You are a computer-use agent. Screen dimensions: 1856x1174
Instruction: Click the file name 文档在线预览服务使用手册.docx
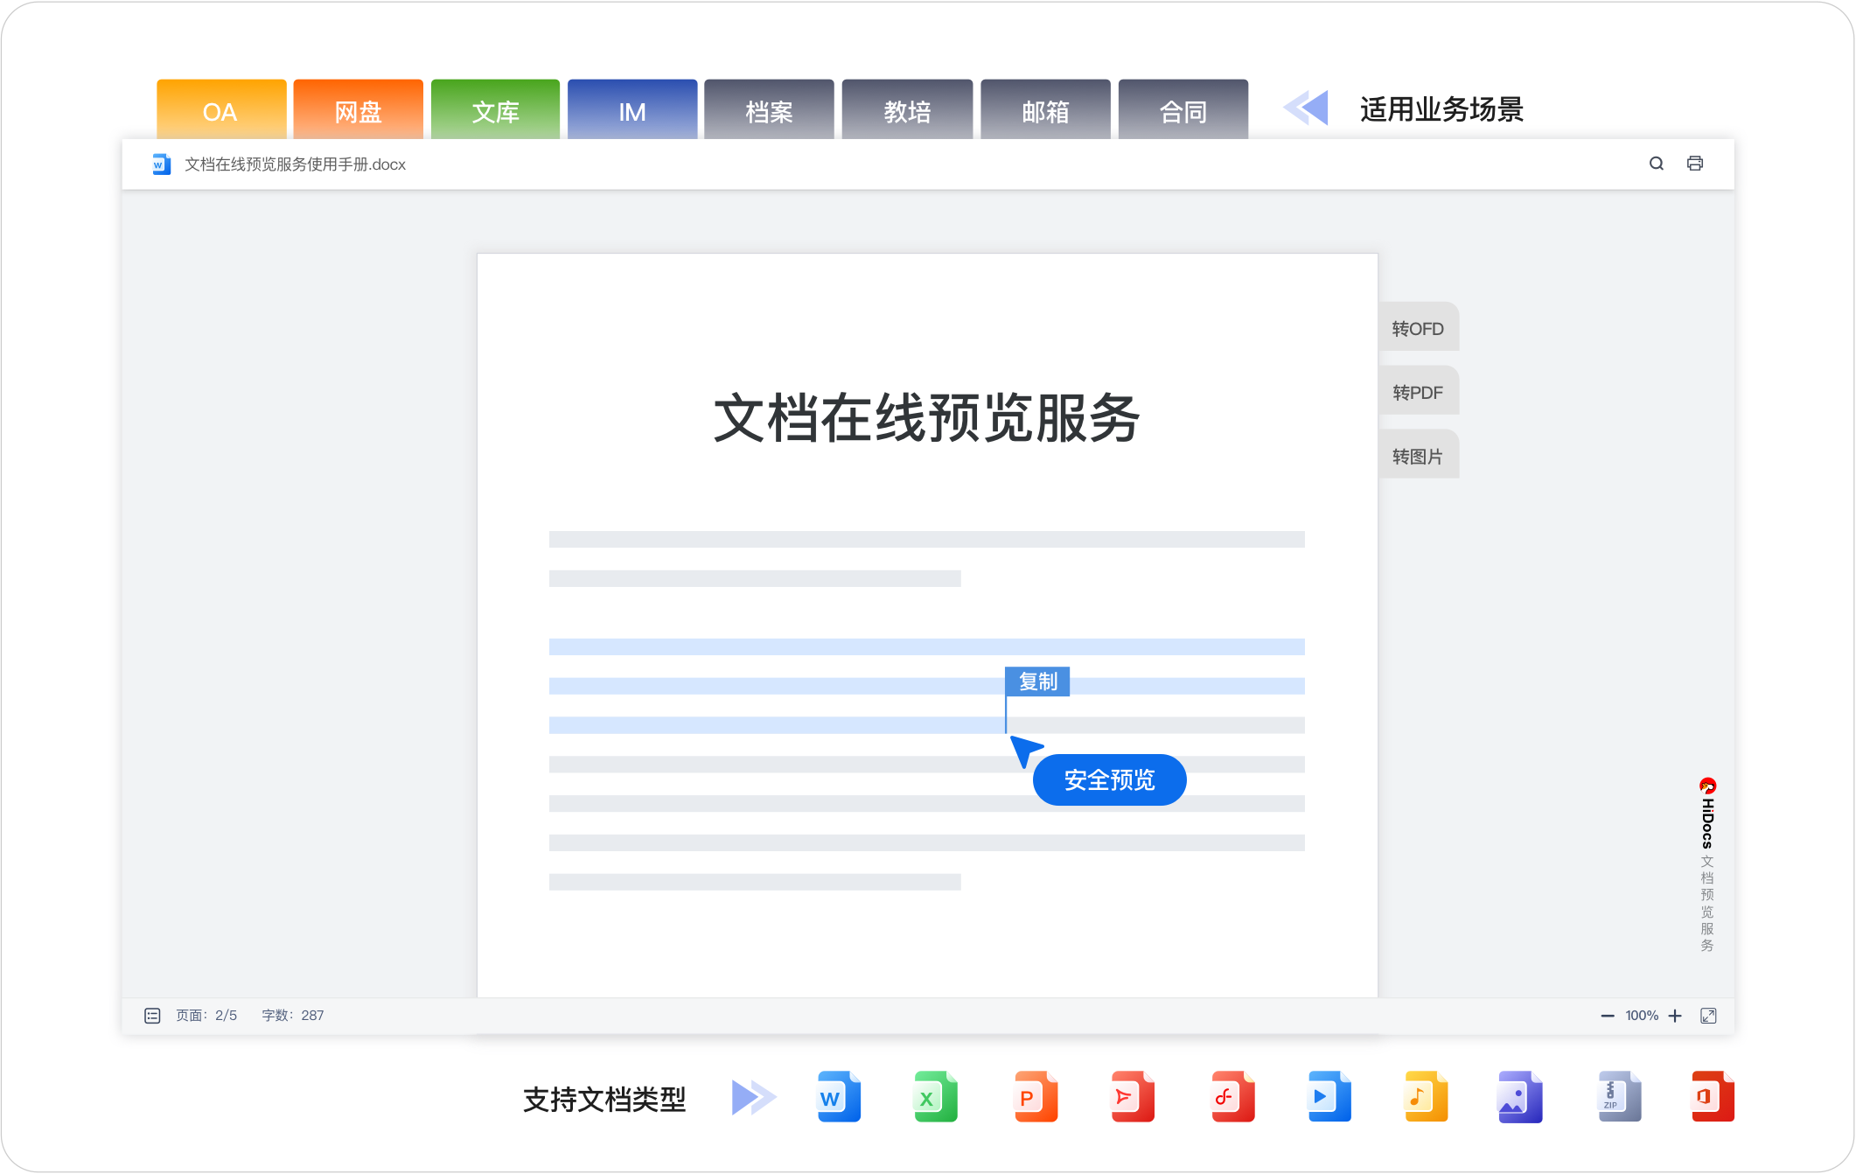296,164
